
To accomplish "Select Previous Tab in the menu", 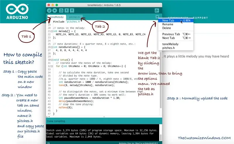I will pyautogui.click(x=176, y=34).
